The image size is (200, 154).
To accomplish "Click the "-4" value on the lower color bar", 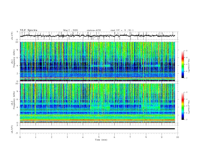I will click(186, 99).
